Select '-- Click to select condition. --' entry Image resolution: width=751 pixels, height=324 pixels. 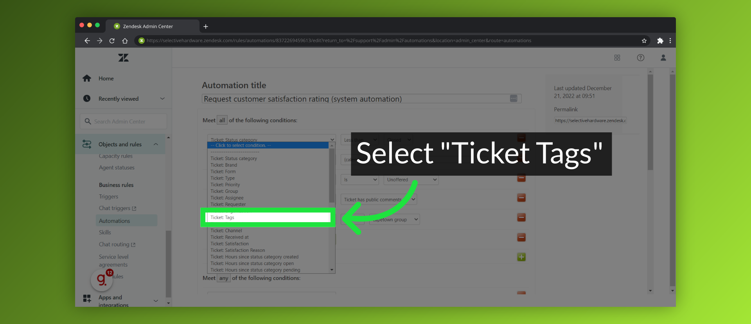pyautogui.click(x=268, y=145)
